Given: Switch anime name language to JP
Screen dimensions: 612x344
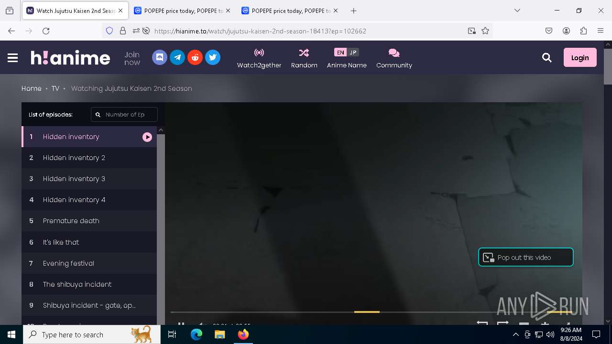Looking at the screenshot, I should [353, 53].
